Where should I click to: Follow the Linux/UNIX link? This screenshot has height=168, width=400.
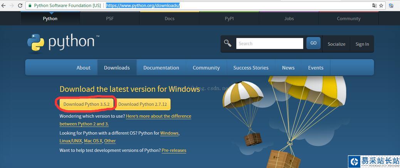click(71, 141)
